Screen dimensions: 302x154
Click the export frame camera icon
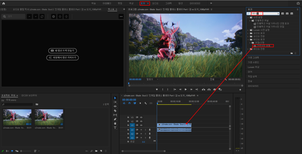coord(214,90)
